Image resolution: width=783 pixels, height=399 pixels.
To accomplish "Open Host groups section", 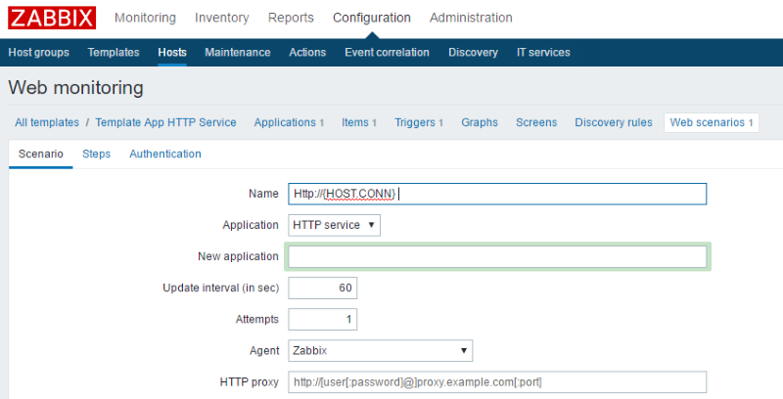I will [x=39, y=53].
